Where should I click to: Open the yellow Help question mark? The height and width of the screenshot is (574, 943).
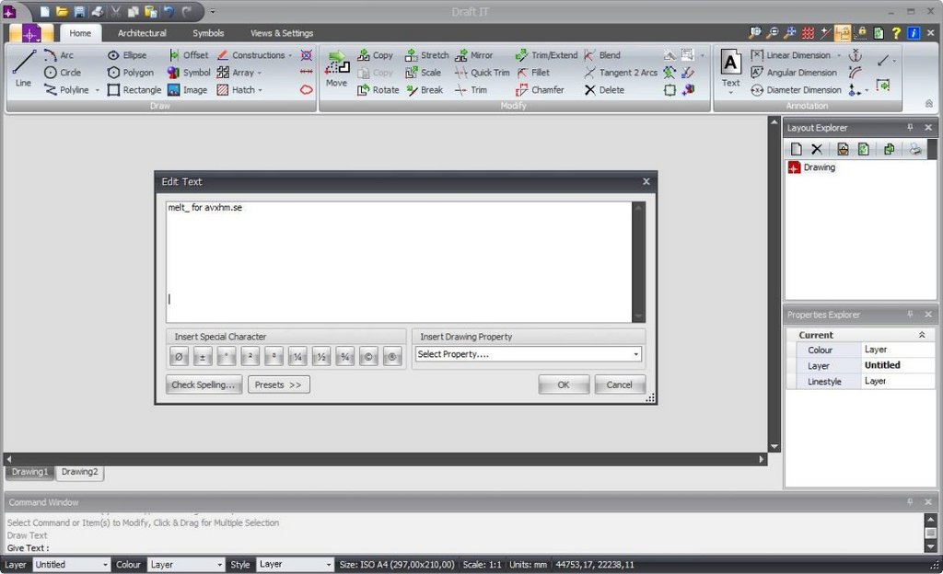point(896,33)
